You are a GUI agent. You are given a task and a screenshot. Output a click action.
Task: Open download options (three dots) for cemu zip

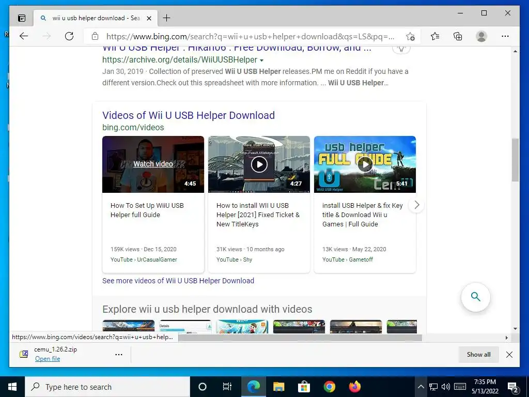click(119, 355)
